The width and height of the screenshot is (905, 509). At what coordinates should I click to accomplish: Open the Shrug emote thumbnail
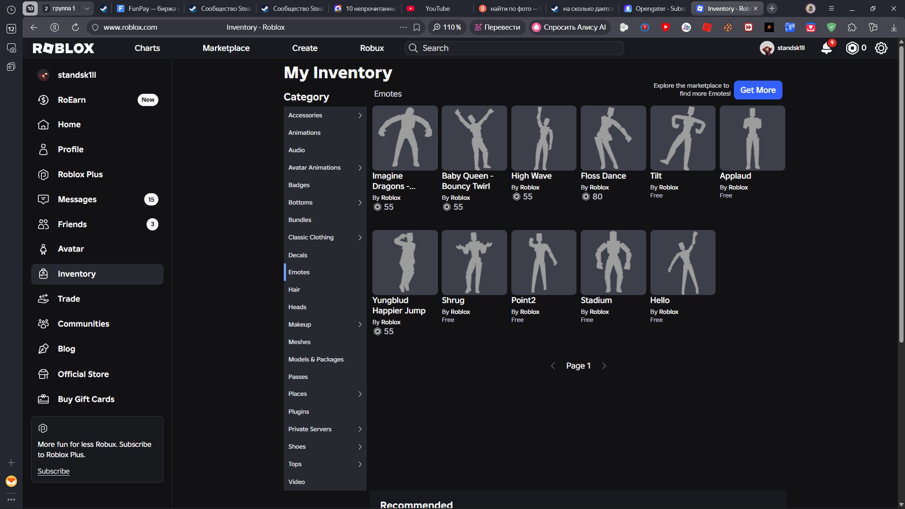pos(474,263)
